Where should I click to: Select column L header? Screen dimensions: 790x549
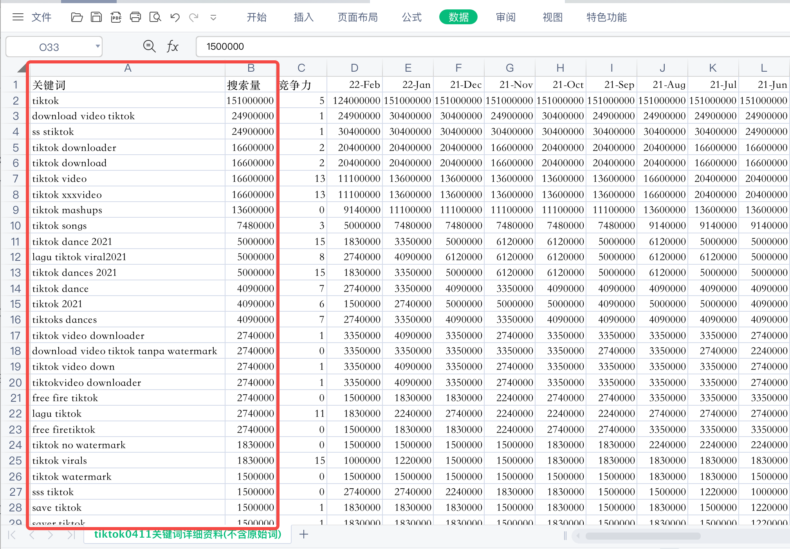coord(764,68)
